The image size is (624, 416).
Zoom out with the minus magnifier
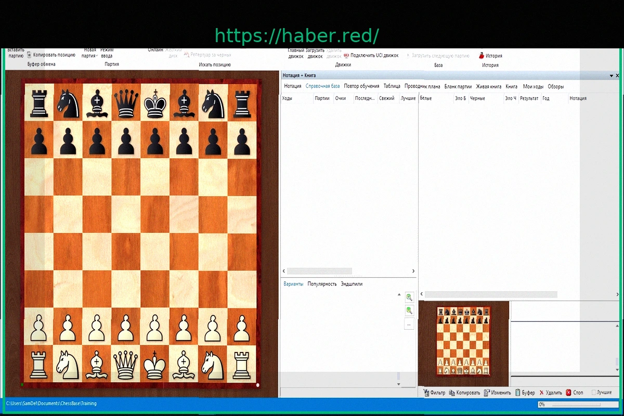pos(409,310)
